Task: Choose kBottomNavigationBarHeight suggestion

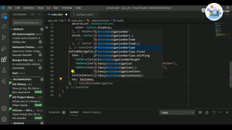Action: click(x=128, y=59)
